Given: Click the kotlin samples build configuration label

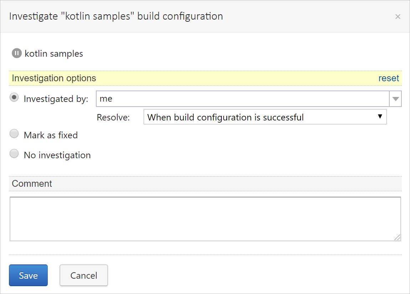Looking at the screenshot, I should coord(53,53).
